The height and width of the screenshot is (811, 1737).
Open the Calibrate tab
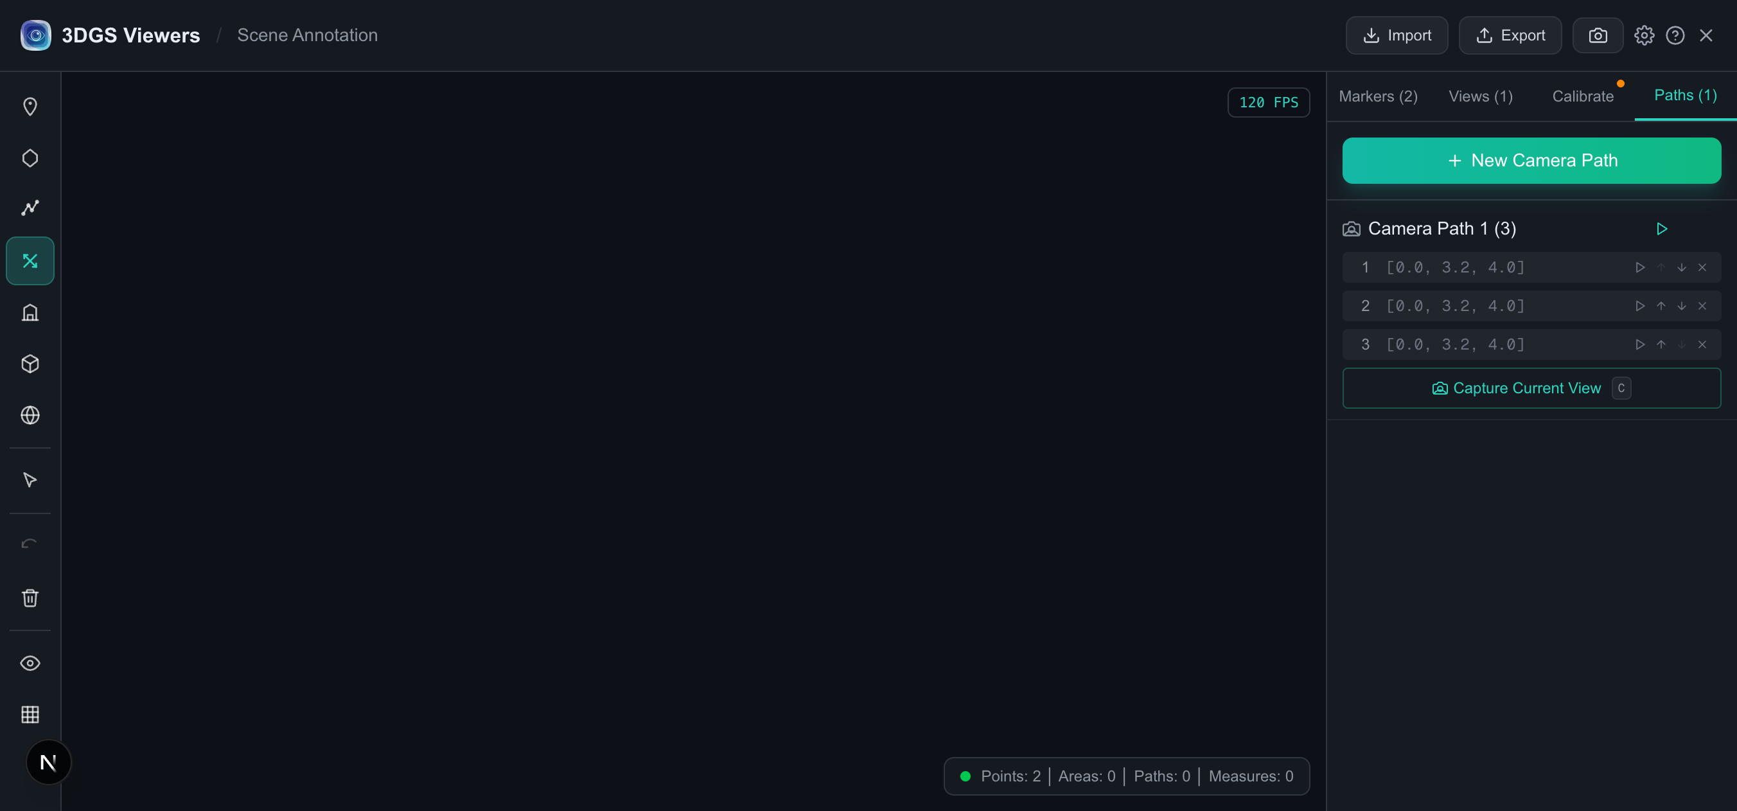tap(1583, 96)
